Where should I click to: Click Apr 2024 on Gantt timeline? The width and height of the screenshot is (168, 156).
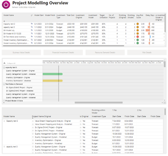[x=63, y=63]
